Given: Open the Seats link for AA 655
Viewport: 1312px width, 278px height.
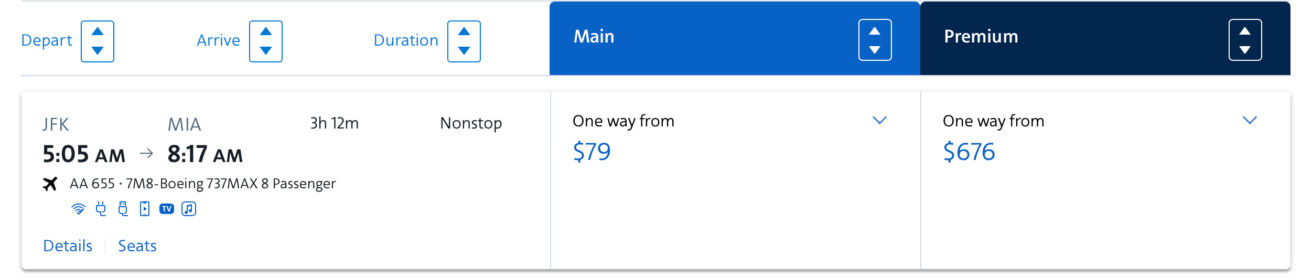Looking at the screenshot, I should [137, 246].
